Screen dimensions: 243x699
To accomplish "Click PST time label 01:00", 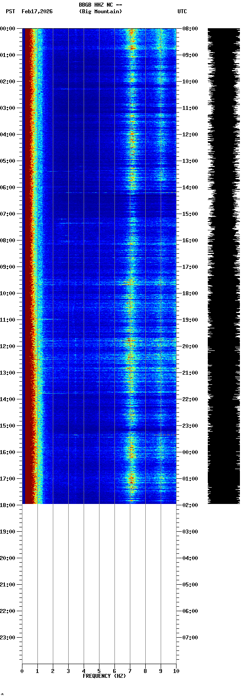I will click(x=8, y=55).
